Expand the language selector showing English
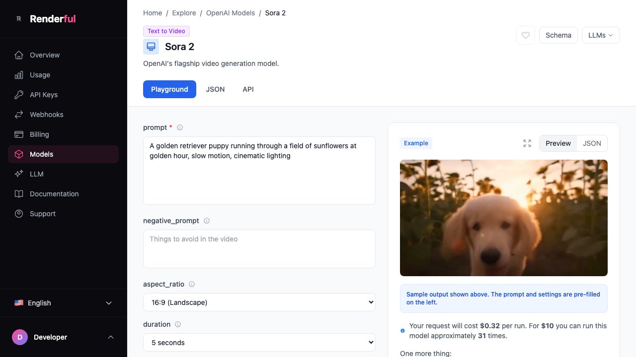This screenshot has width=636, height=357. pyautogui.click(x=64, y=303)
